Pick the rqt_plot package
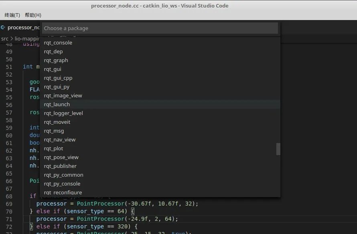Image resolution: width=357 pixels, height=234 pixels. coord(160,149)
